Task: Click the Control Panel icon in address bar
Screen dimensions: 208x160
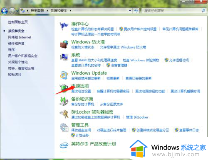Action: coord(22,10)
